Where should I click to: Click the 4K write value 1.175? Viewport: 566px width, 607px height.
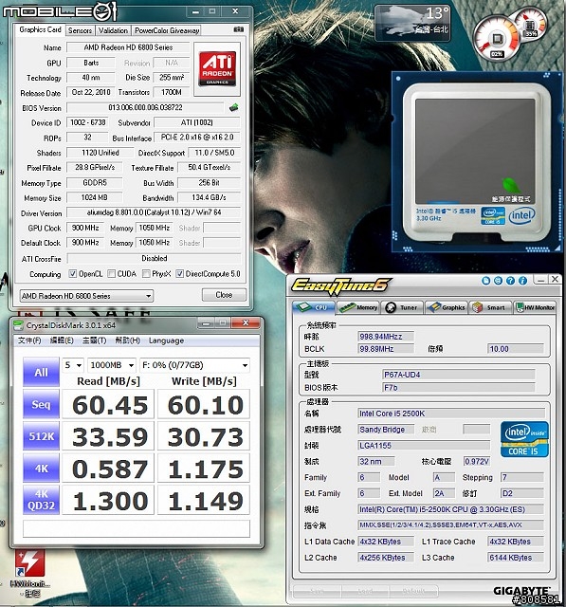(204, 469)
